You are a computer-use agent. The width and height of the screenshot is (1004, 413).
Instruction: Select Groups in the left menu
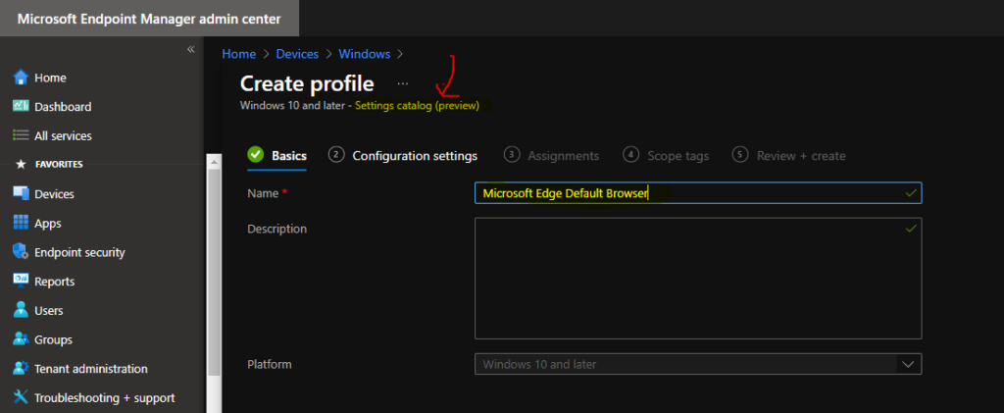[x=53, y=340]
